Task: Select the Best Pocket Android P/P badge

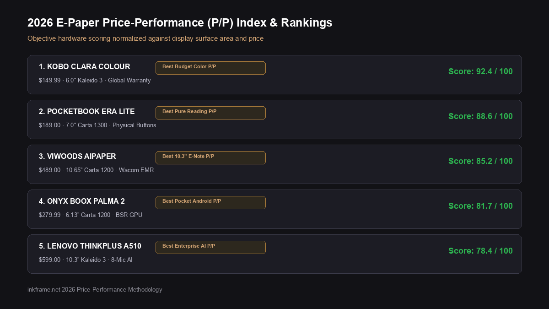Action: [x=210, y=202]
